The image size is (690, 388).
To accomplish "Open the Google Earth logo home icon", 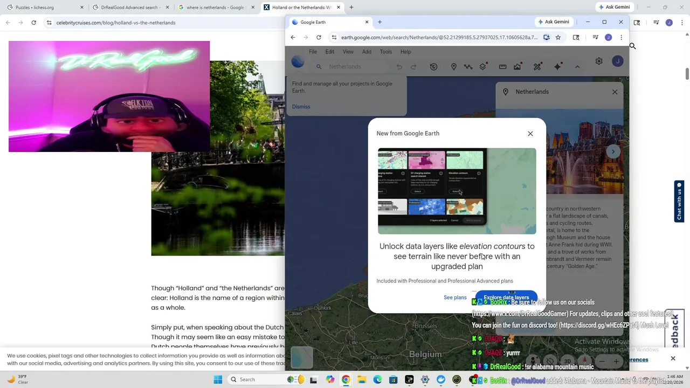I will [x=298, y=61].
